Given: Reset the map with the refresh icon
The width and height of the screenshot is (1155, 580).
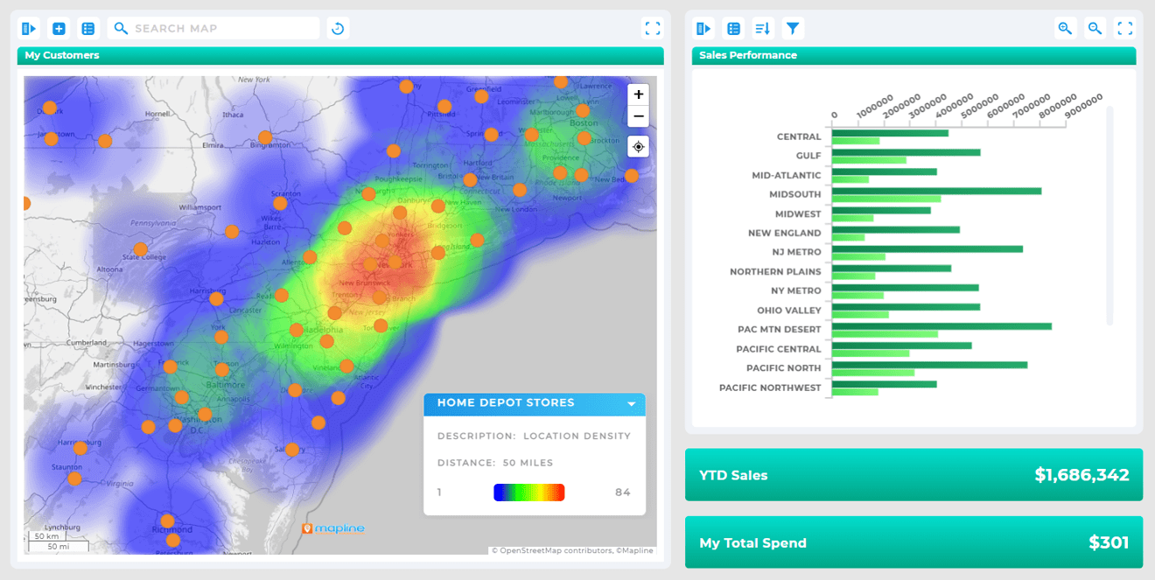Looking at the screenshot, I should (x=338, y=28).
